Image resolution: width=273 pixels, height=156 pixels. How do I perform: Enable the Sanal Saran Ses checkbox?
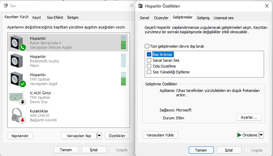[149, 60]
